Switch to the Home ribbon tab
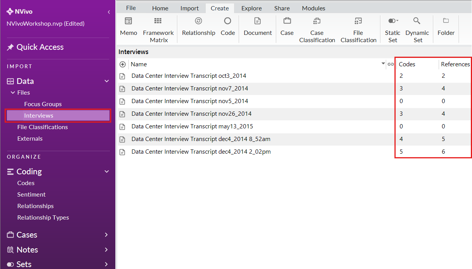 (x=160, y=8)
